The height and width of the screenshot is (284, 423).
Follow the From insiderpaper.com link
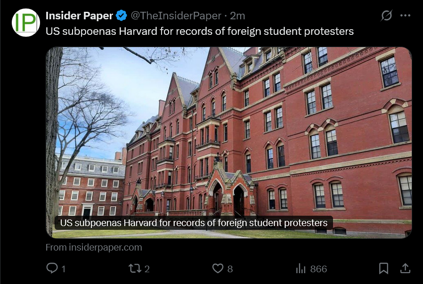(x=94, y=247)
